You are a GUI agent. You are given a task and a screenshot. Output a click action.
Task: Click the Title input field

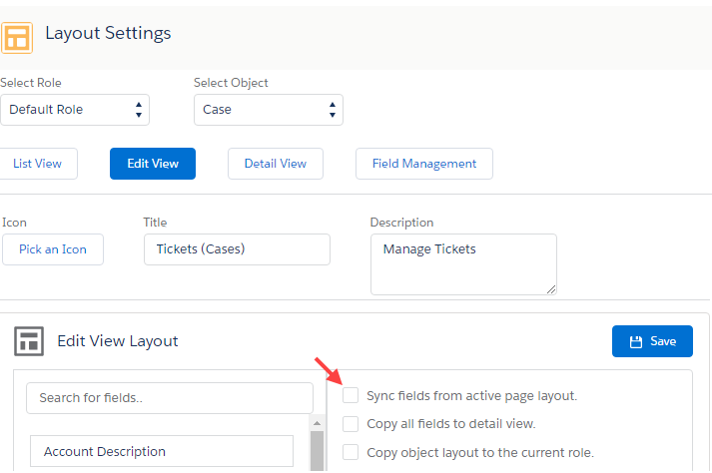coord(237,249)
